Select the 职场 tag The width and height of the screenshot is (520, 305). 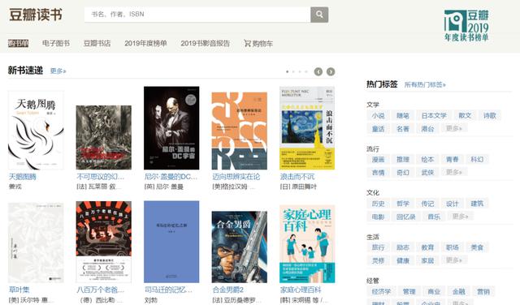453,247
